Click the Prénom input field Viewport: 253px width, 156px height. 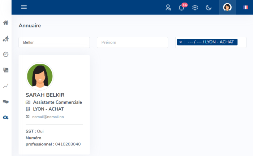pyautogui.click(x=132, y=42)
